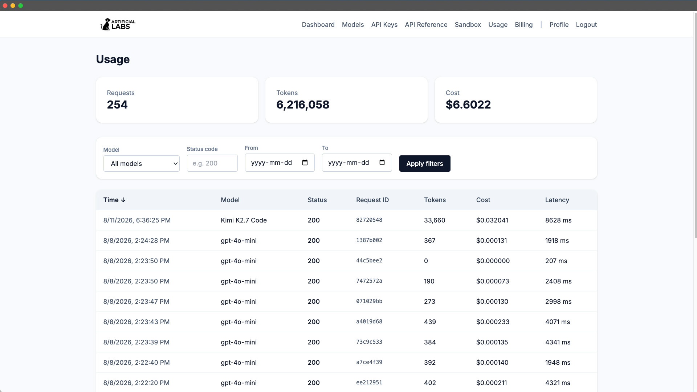Open the Models nav item

pos(352,25)
